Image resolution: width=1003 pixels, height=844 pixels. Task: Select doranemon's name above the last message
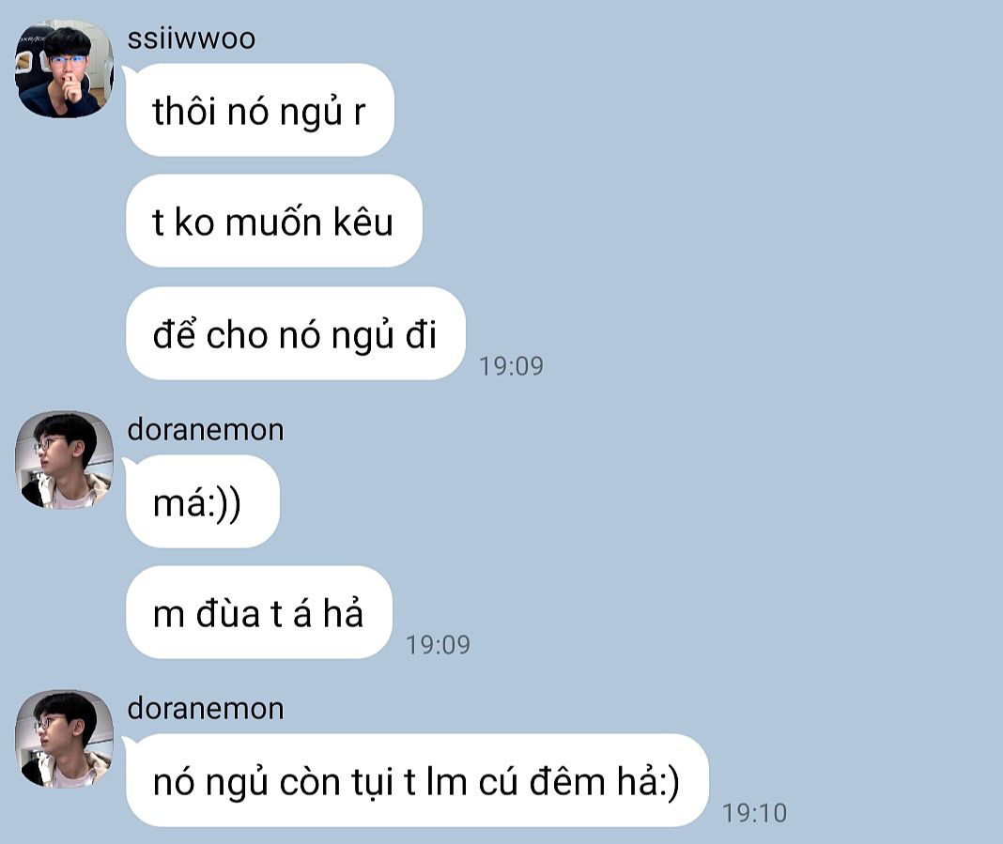(206, 709)
